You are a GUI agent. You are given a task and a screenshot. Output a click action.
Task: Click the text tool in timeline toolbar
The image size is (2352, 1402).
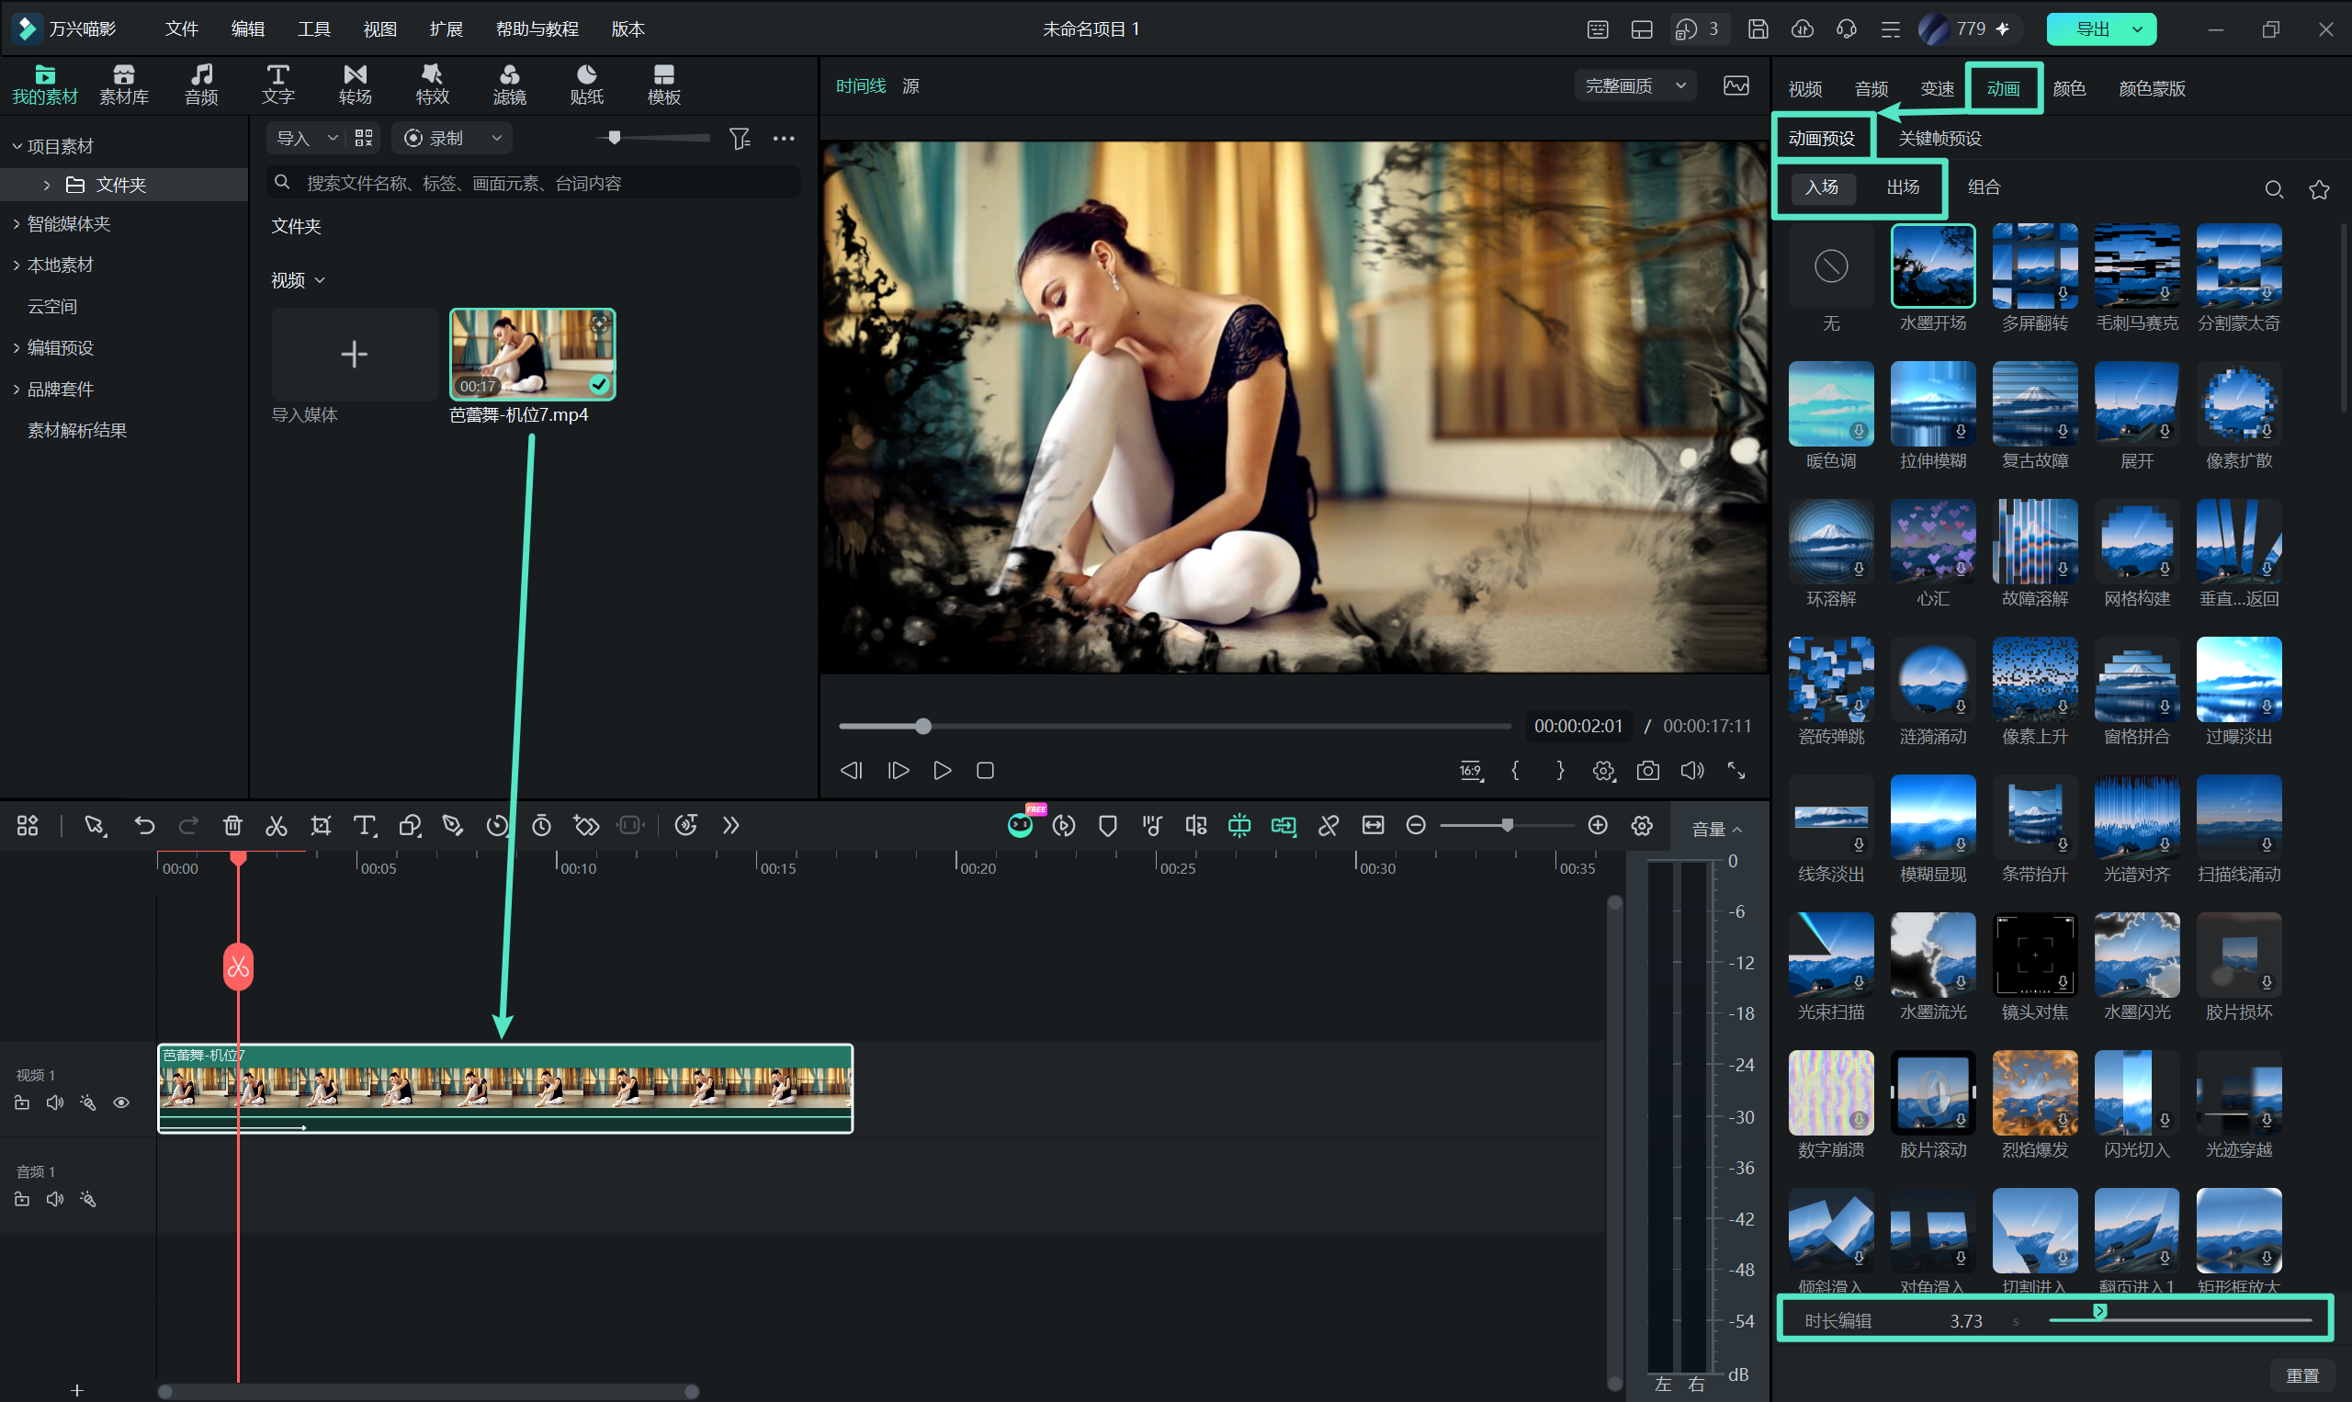coord(365,826)
